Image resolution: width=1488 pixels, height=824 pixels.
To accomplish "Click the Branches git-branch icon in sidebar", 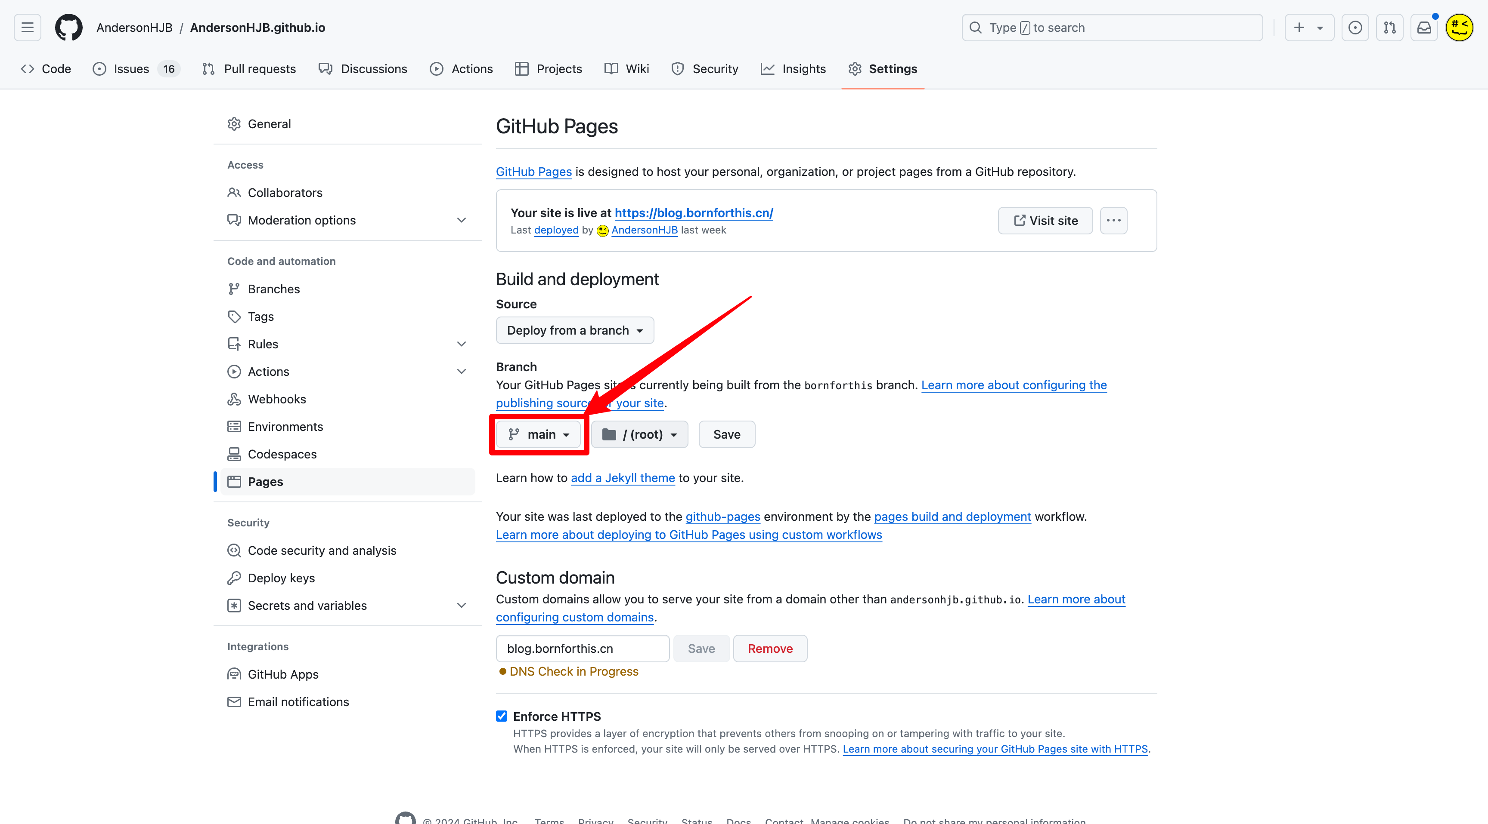I will coord(234,289).
